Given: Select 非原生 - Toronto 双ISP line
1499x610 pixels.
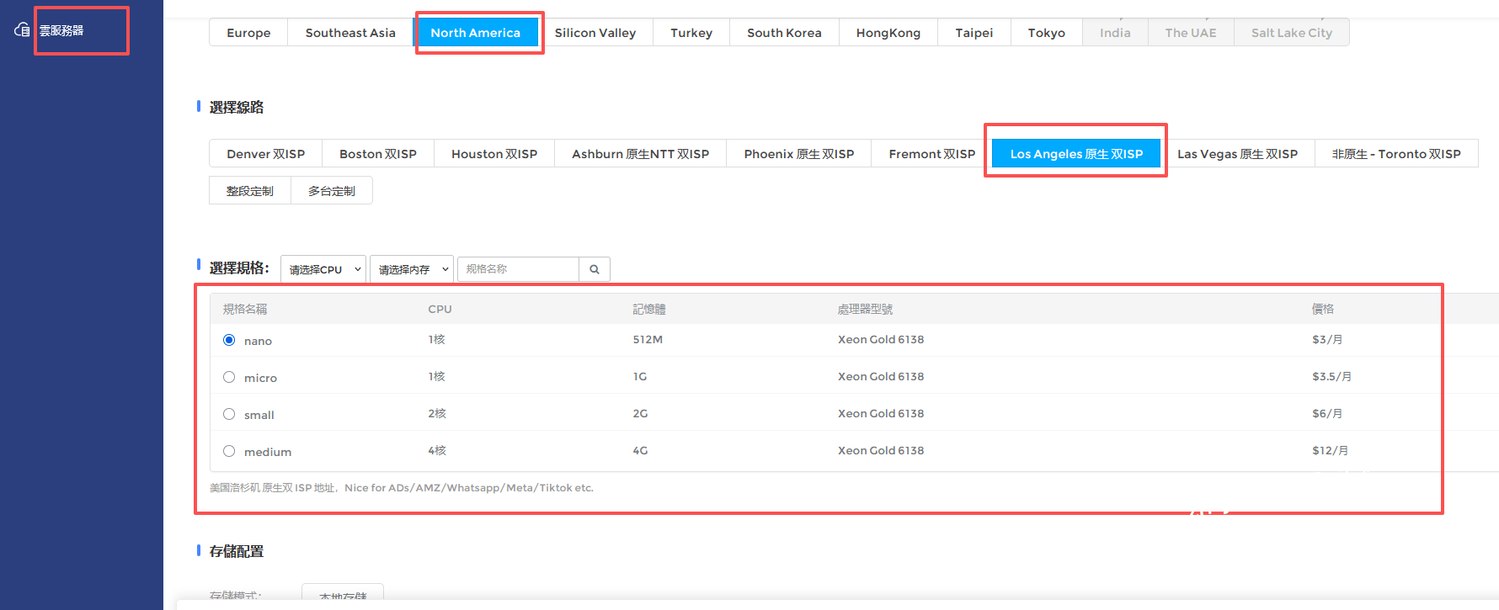Looking at the screenshot, I should [1396, 154].
